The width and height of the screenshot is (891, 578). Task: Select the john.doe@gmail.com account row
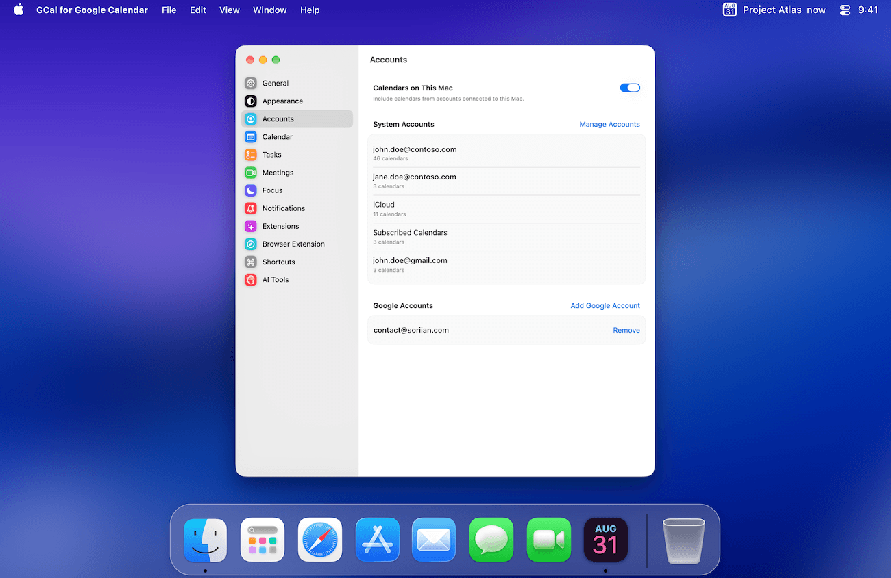coord(506,265)
